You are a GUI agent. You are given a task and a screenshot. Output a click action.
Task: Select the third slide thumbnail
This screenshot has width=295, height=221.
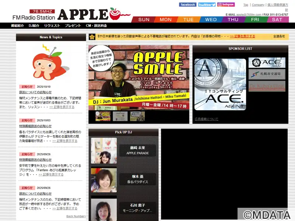click(137, 116)
